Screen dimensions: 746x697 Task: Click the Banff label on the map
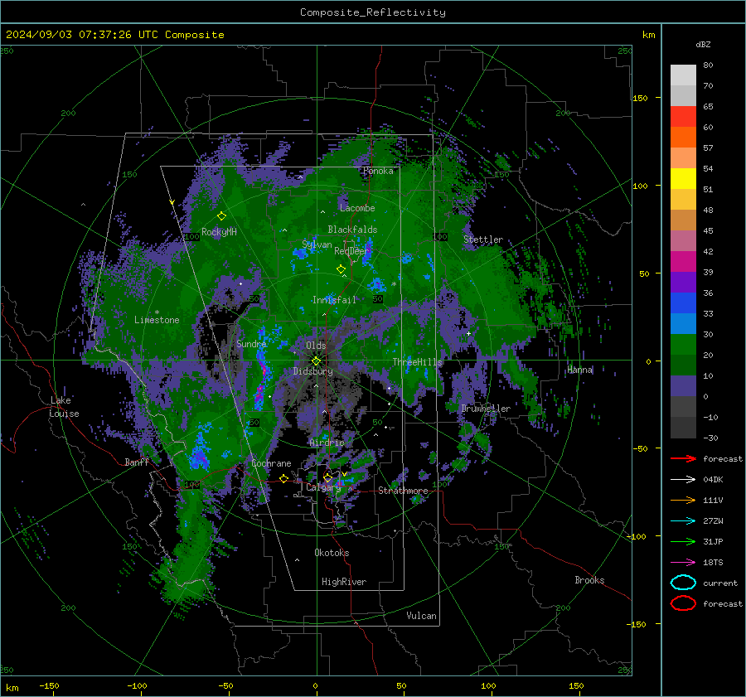[x=137, y=462]
